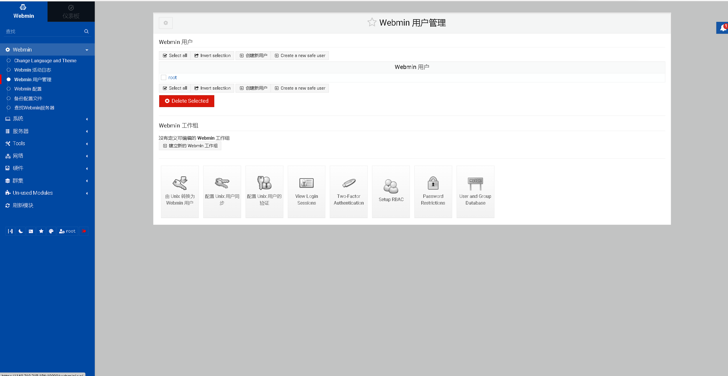Switch to the 仪表板 dashboard tab

tap(71, 12)
